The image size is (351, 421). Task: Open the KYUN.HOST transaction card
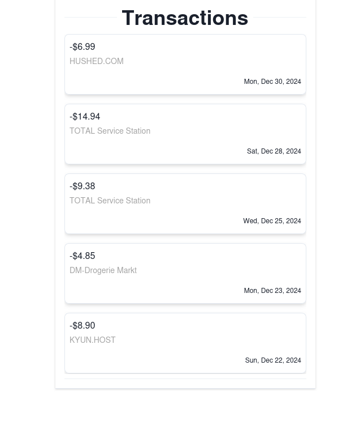[185, 343]
